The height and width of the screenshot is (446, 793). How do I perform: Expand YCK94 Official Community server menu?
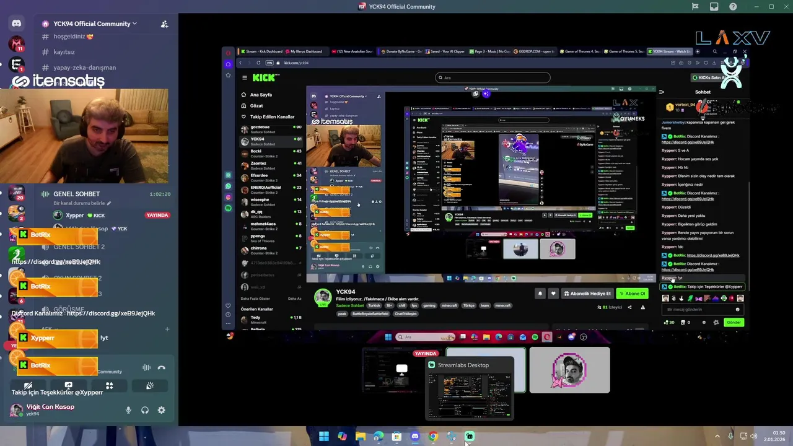click(95, 24)
